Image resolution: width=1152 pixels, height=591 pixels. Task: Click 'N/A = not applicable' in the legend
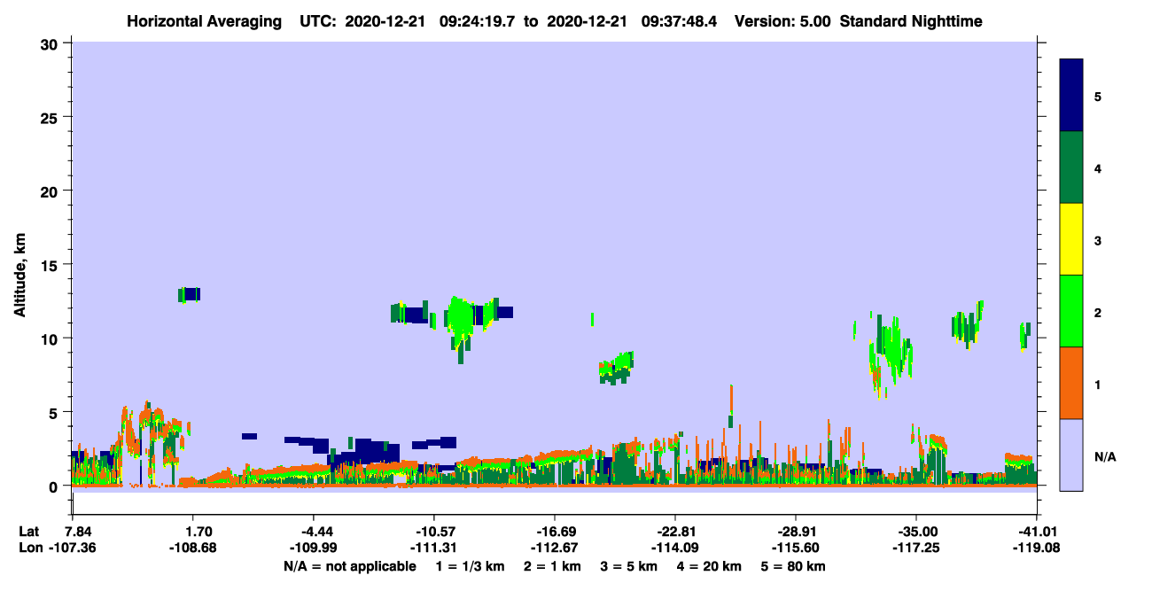click(349, 566)
